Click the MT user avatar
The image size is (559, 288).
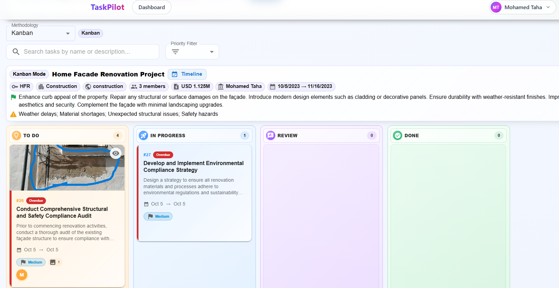496,7
